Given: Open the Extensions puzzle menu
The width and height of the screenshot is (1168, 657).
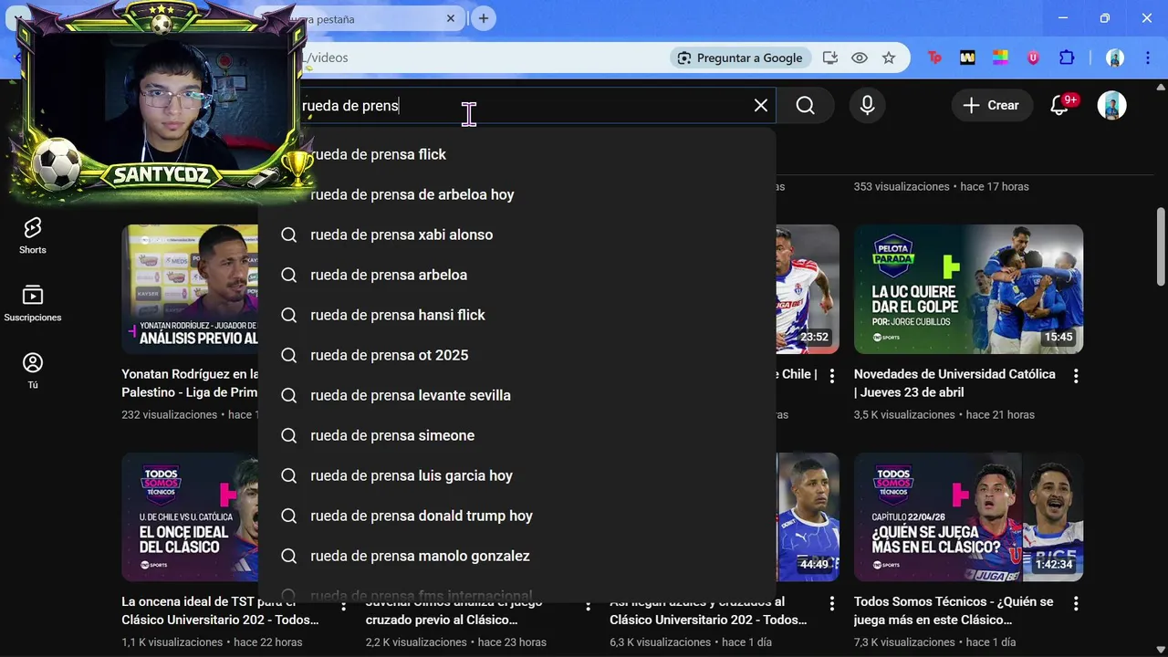Looking at the screenshot, I should 1067,57.
